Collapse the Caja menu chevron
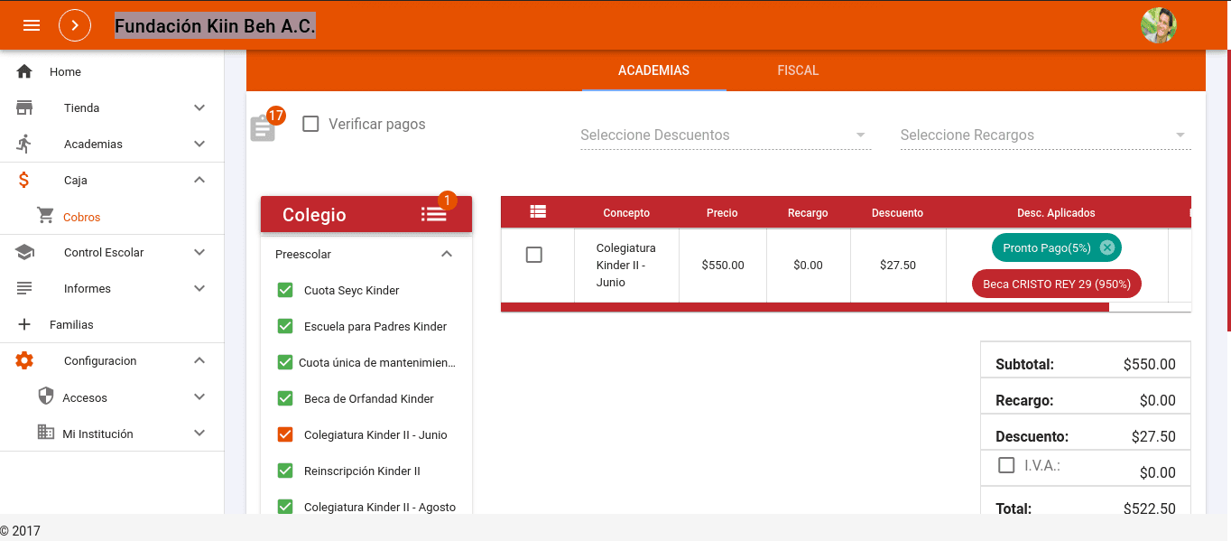Viewport: 1231px width, 541px height. pyautogui.click(x=199, y=180)
